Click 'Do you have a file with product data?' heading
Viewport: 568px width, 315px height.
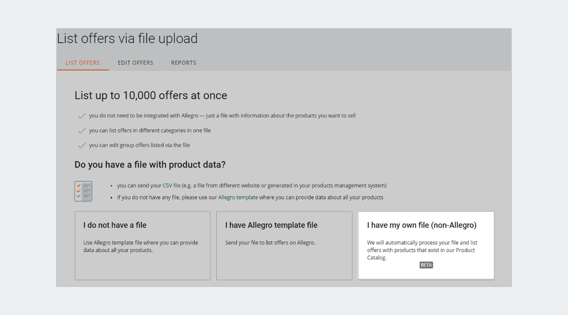[x=150, y=165]
